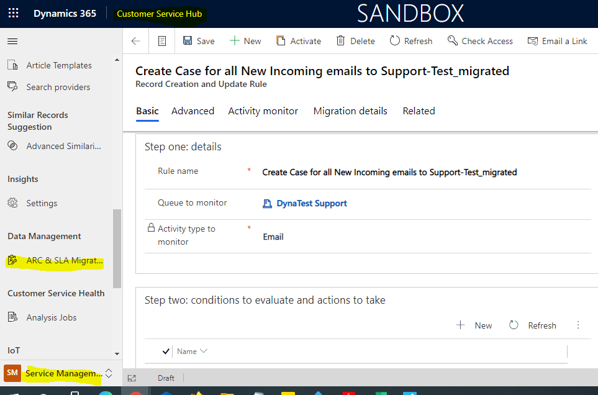Switch to the Activity monitor tab
Viewport: 598px width, 395px height.
click(x=263, y=111)
